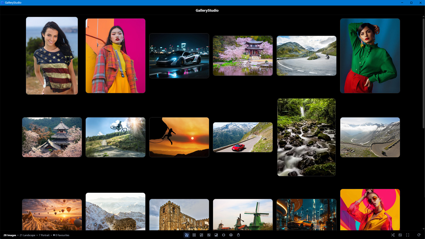Open the snow leopard photo

(x=116, y=212)
